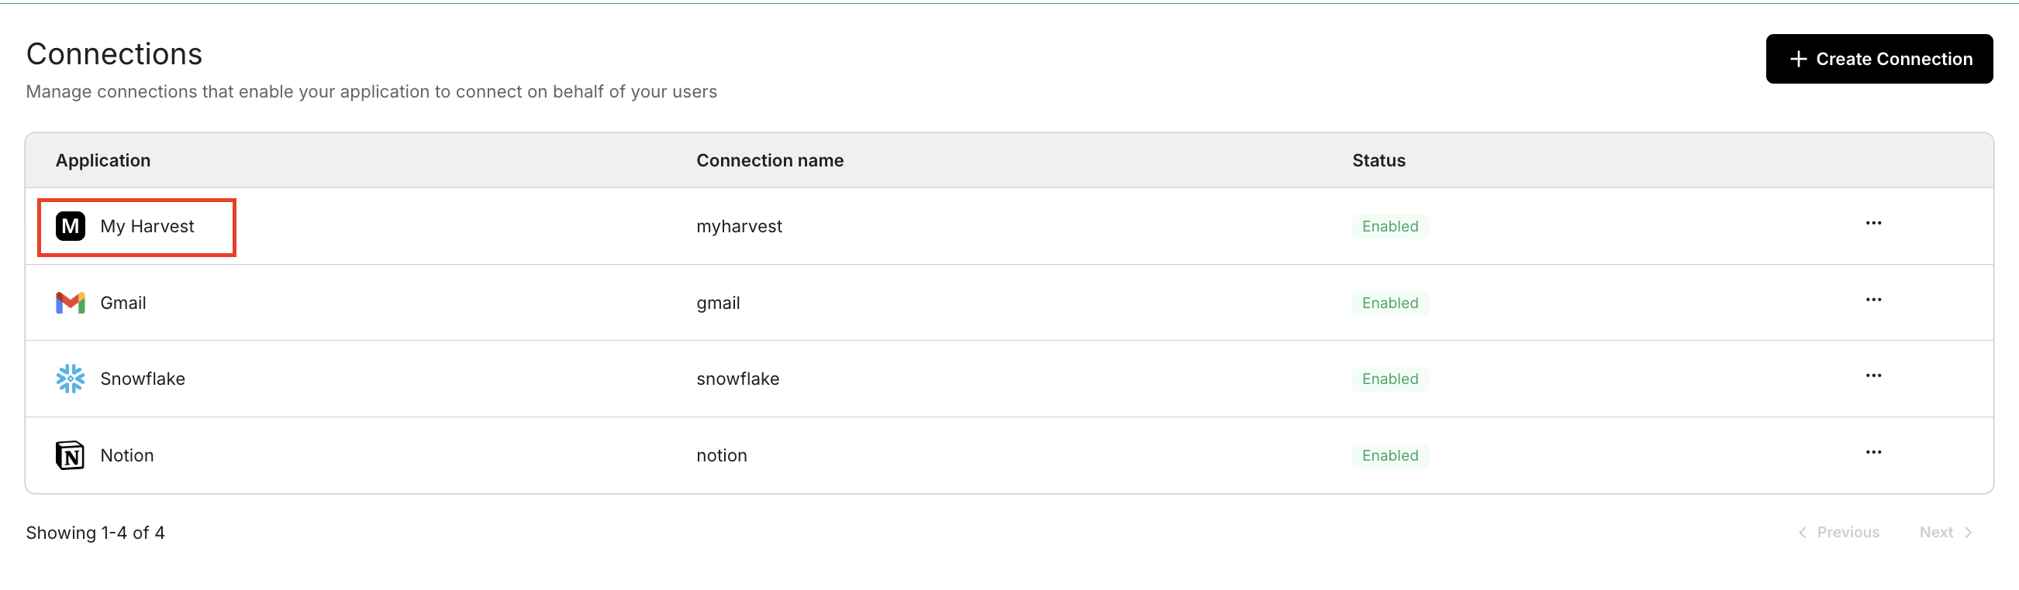This screenshot has height=590, width=2019.
Task: Toggle the Enabled status badge for myharvest
Action: click(x=1389, y=226)
